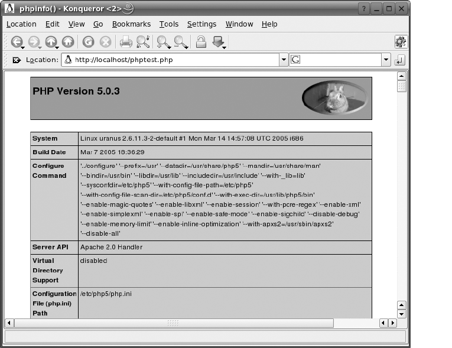Open the Home page icon

(x=68, y=42)
